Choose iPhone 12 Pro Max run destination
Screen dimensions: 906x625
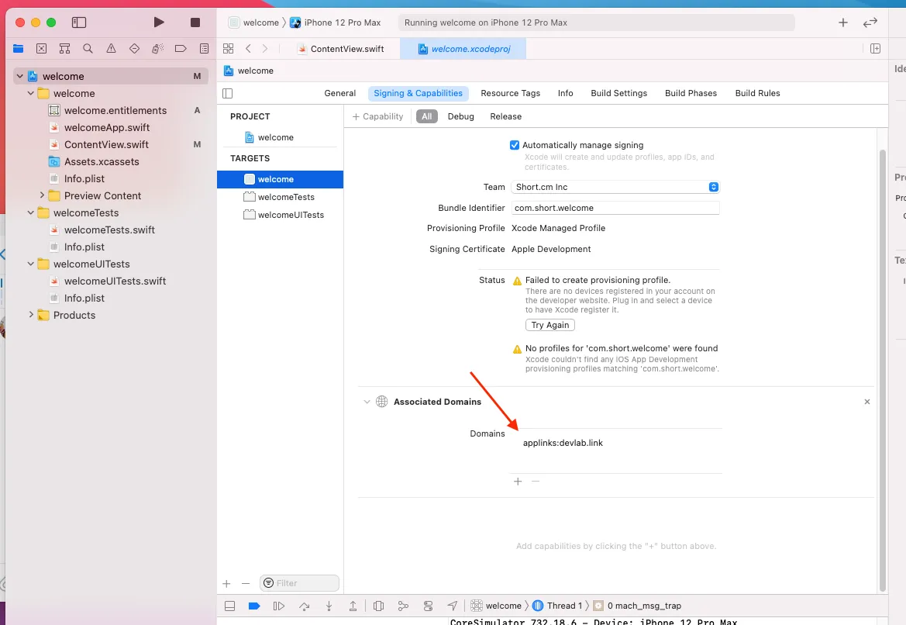point(336,22)
